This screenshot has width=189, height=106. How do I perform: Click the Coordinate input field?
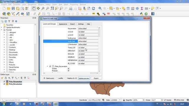(94, 100)
